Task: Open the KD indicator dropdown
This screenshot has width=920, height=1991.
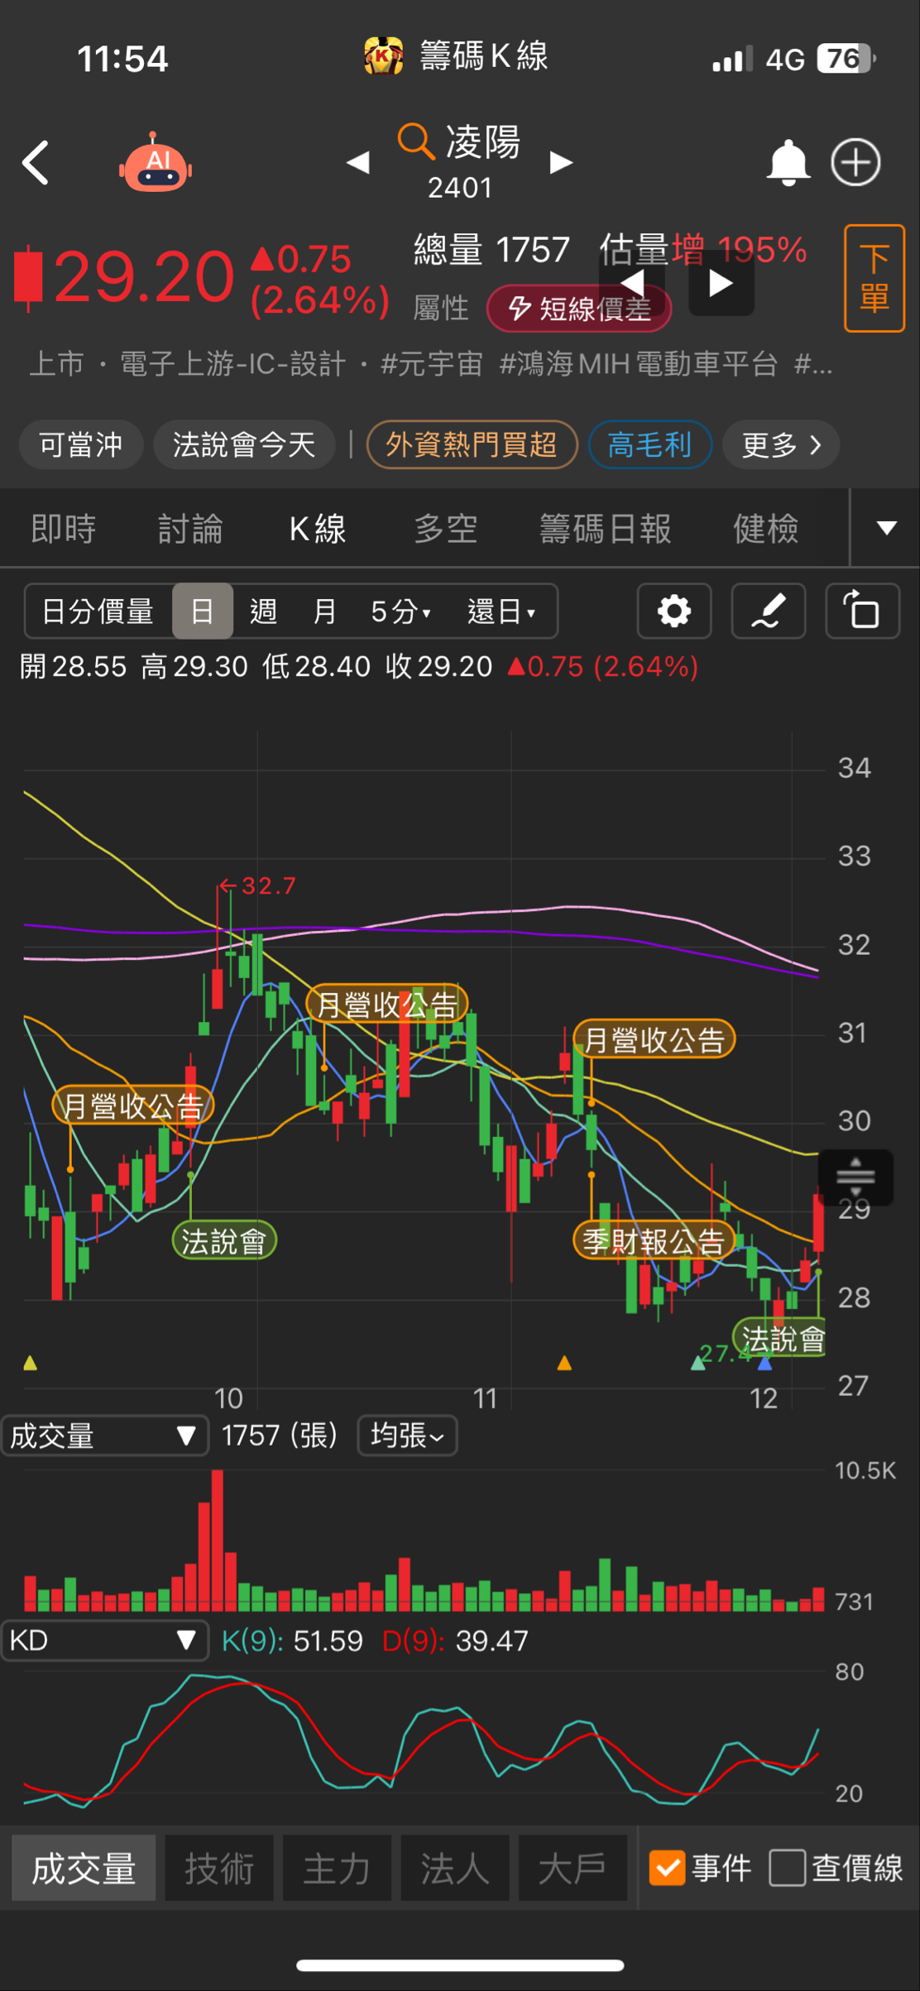Action: 104,1641
